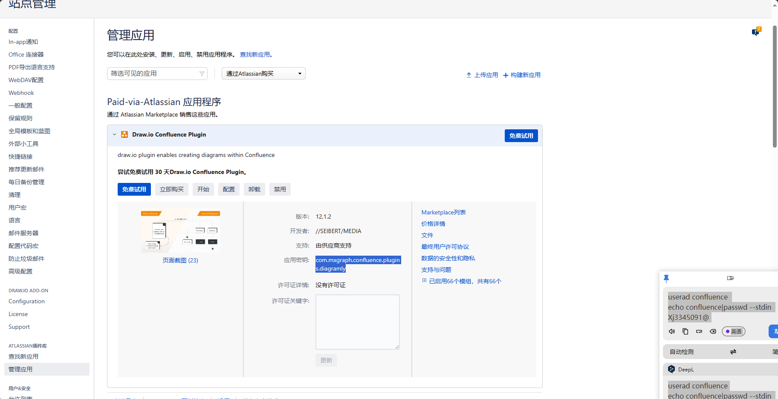Play the source text audio in translator
The height and width of the screenshot is (399, 778).
[x=672, y=331]
